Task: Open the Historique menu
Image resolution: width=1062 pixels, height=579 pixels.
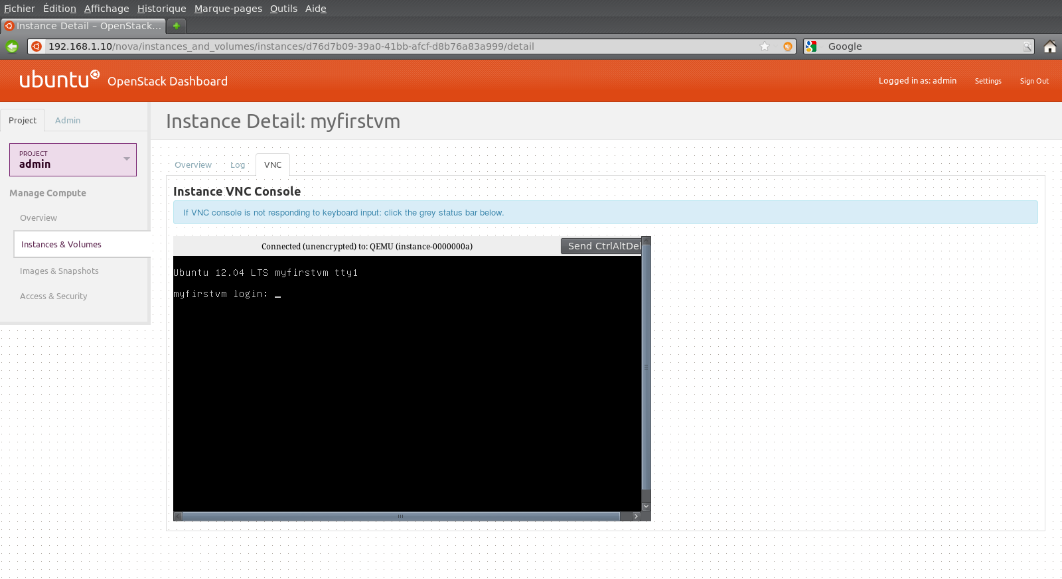Action: [x=161, y=9]
